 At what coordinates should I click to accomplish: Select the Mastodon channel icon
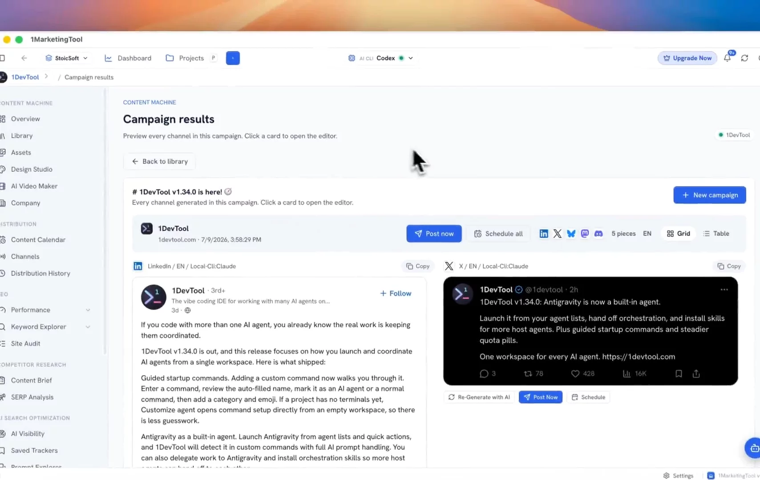pyautogui.click(x=585, y=234)
